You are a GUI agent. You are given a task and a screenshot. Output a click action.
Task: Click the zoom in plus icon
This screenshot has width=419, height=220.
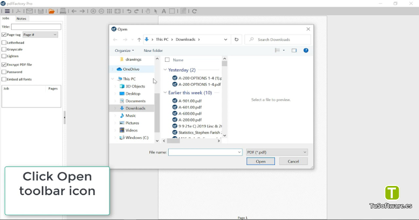[x=93, y=11]
